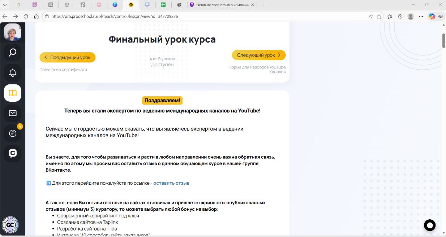
Task: Go to Предыдущий урок
Action: click(x=67, y=57)
